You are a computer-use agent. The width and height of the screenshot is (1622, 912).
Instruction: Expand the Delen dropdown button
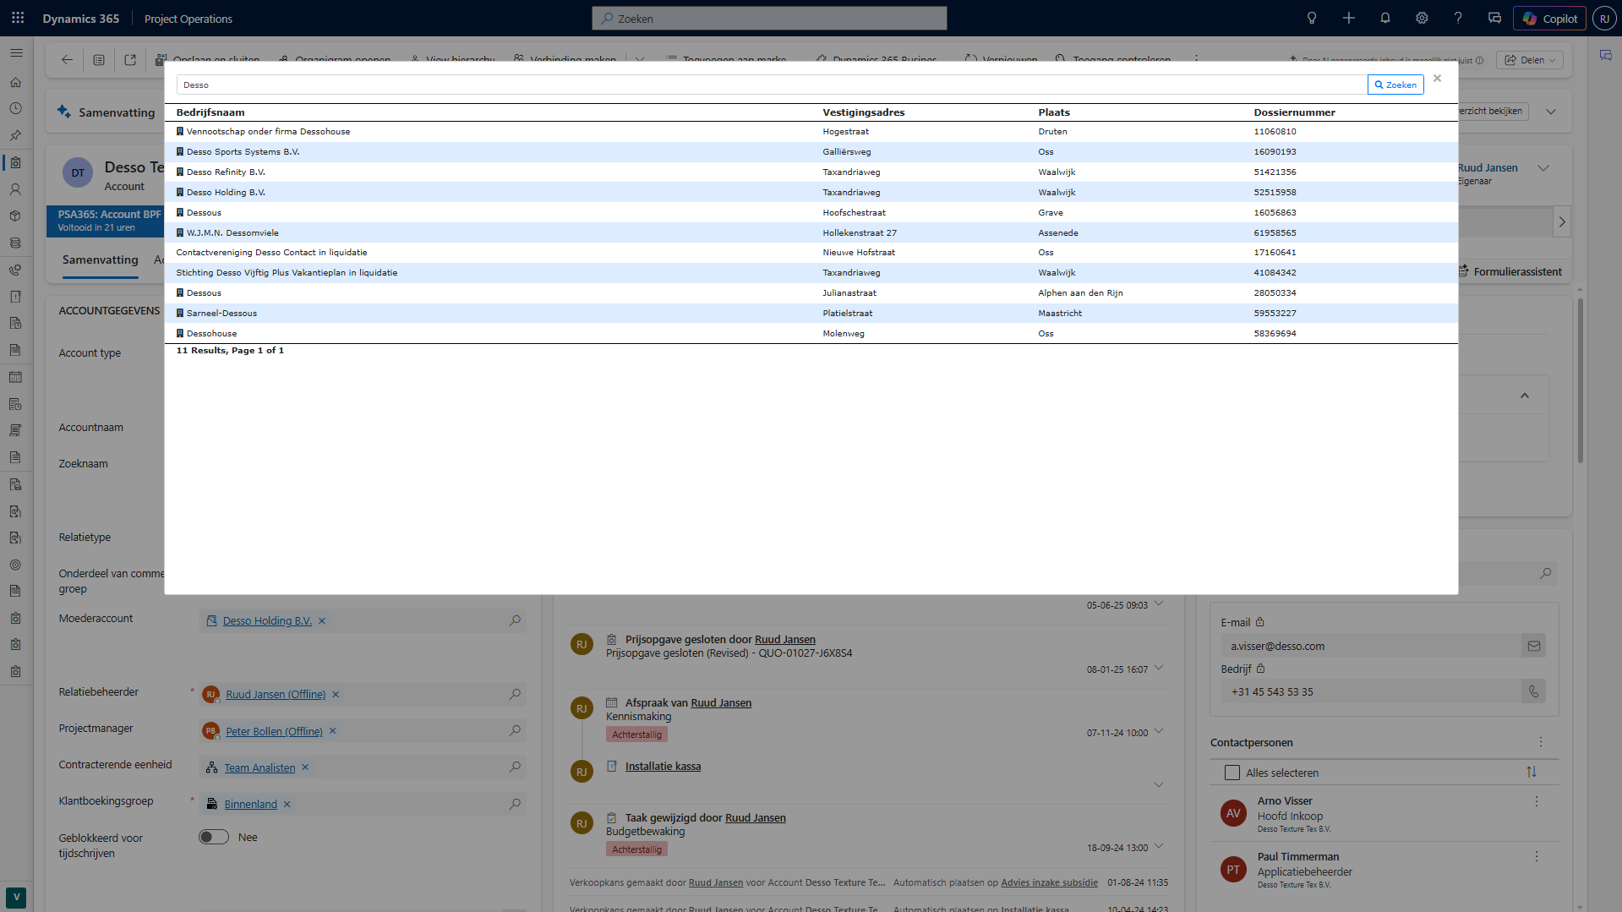pos(1530,60)
